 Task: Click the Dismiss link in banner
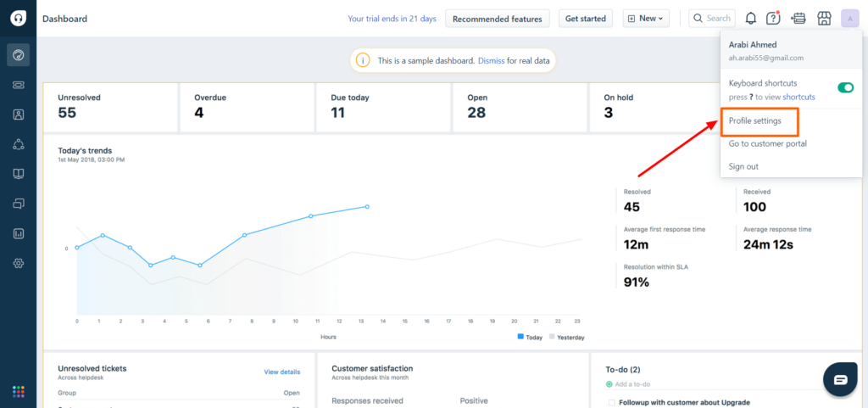[491, 61]
